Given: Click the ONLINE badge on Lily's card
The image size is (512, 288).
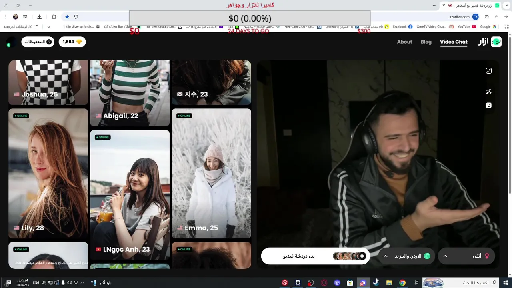Looking at the screenshot, I should [21, 116].
